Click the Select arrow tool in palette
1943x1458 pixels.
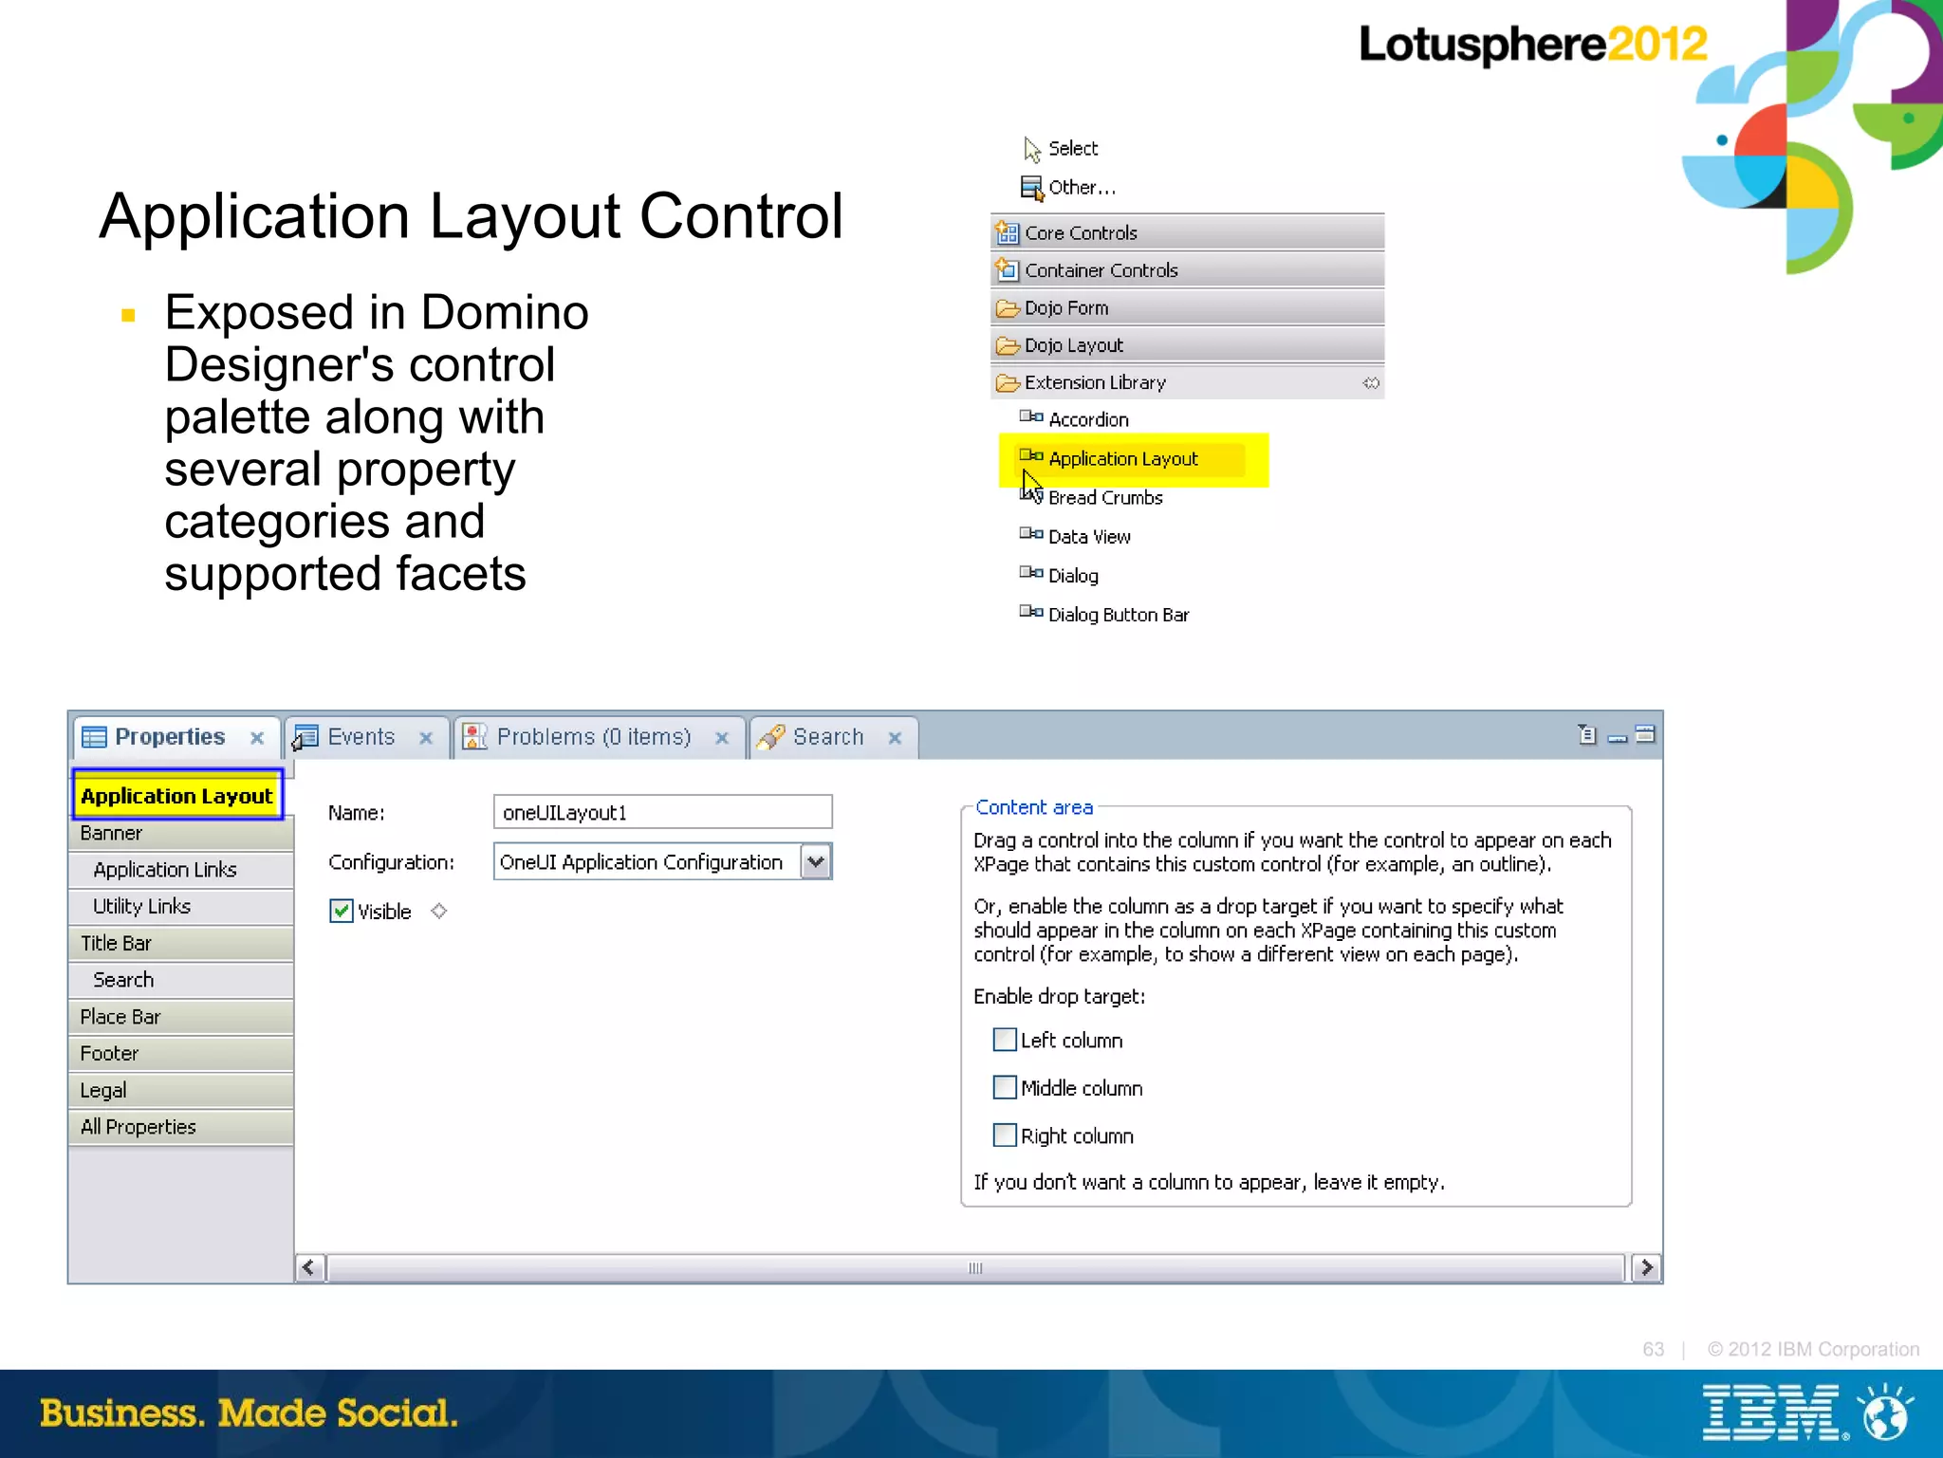pos(1032,149)
